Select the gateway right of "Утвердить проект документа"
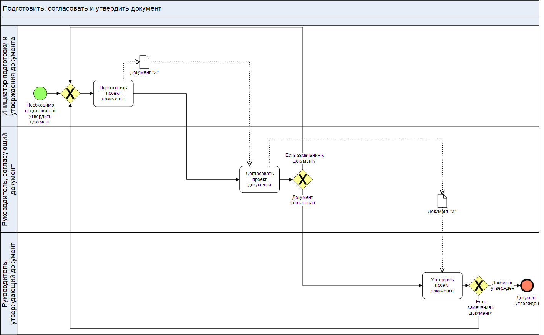The height and width of the screenshot is (335, 544). point(479,286)
